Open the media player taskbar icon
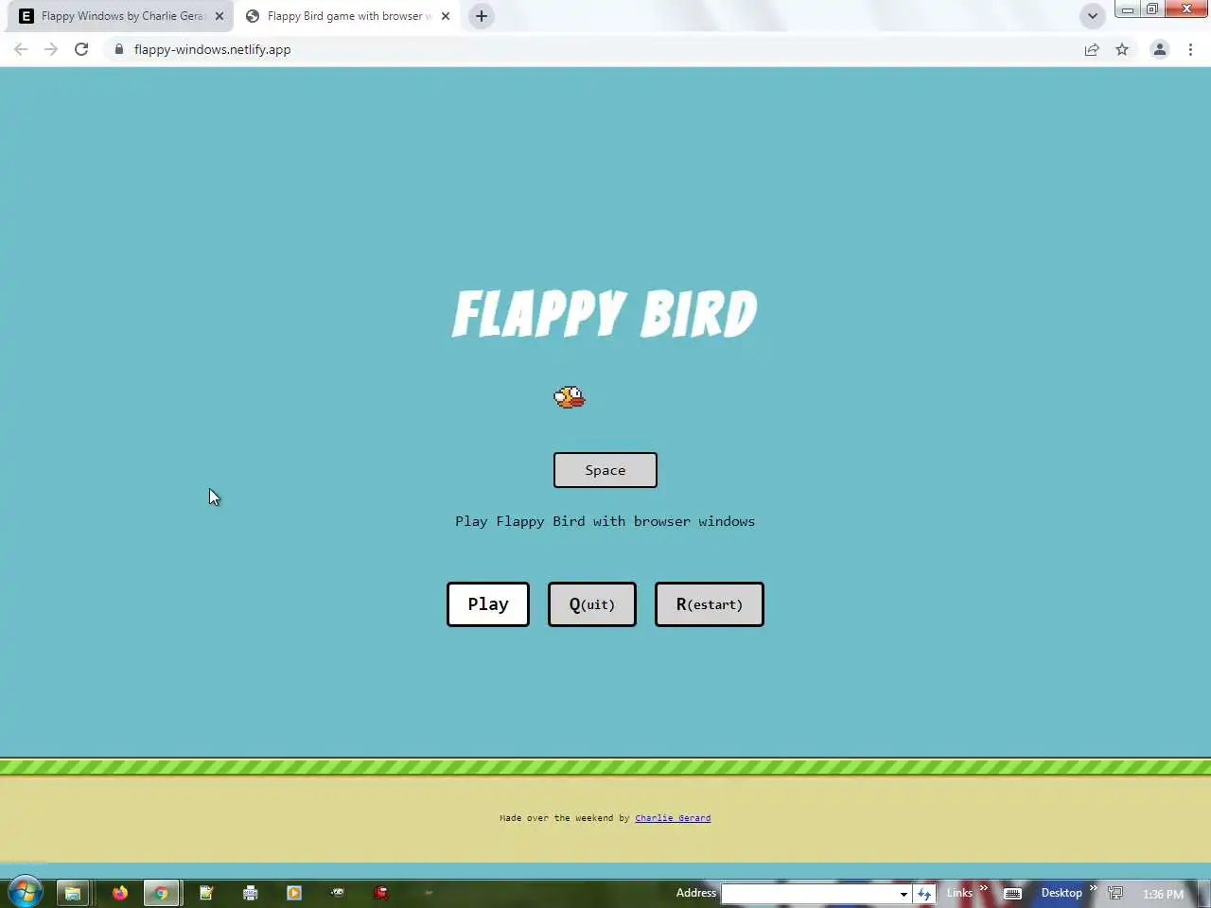1211x908 pixels. (x=293, y=892)
